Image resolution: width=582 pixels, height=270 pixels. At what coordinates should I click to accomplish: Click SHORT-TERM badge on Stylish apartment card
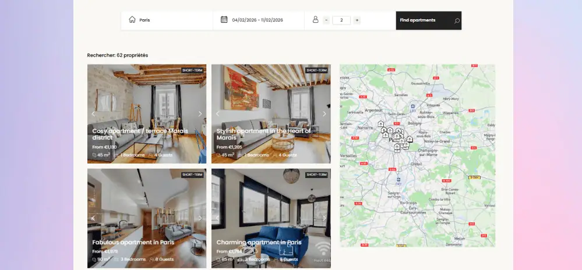(316, 70)
